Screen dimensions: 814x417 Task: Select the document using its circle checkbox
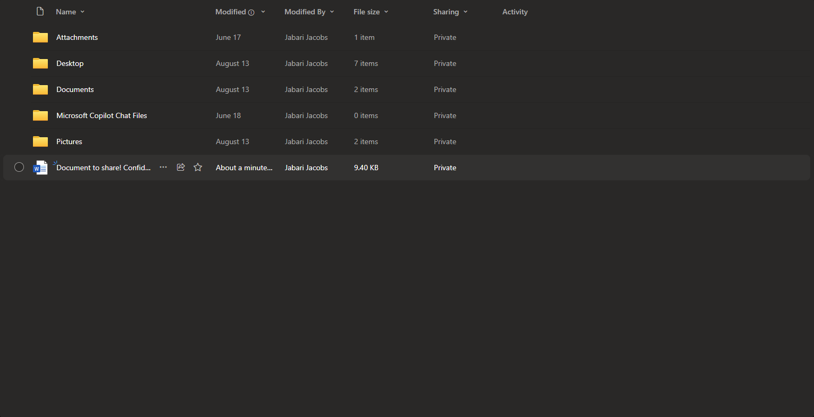[19, 168]
